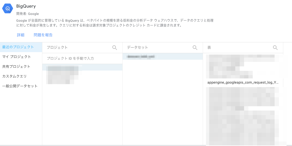292x146 pixels.
Task: Click the 問題を報告 link
Action: 43,35
